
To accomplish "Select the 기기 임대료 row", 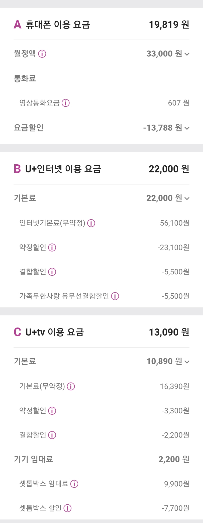I will click(34, 459).
